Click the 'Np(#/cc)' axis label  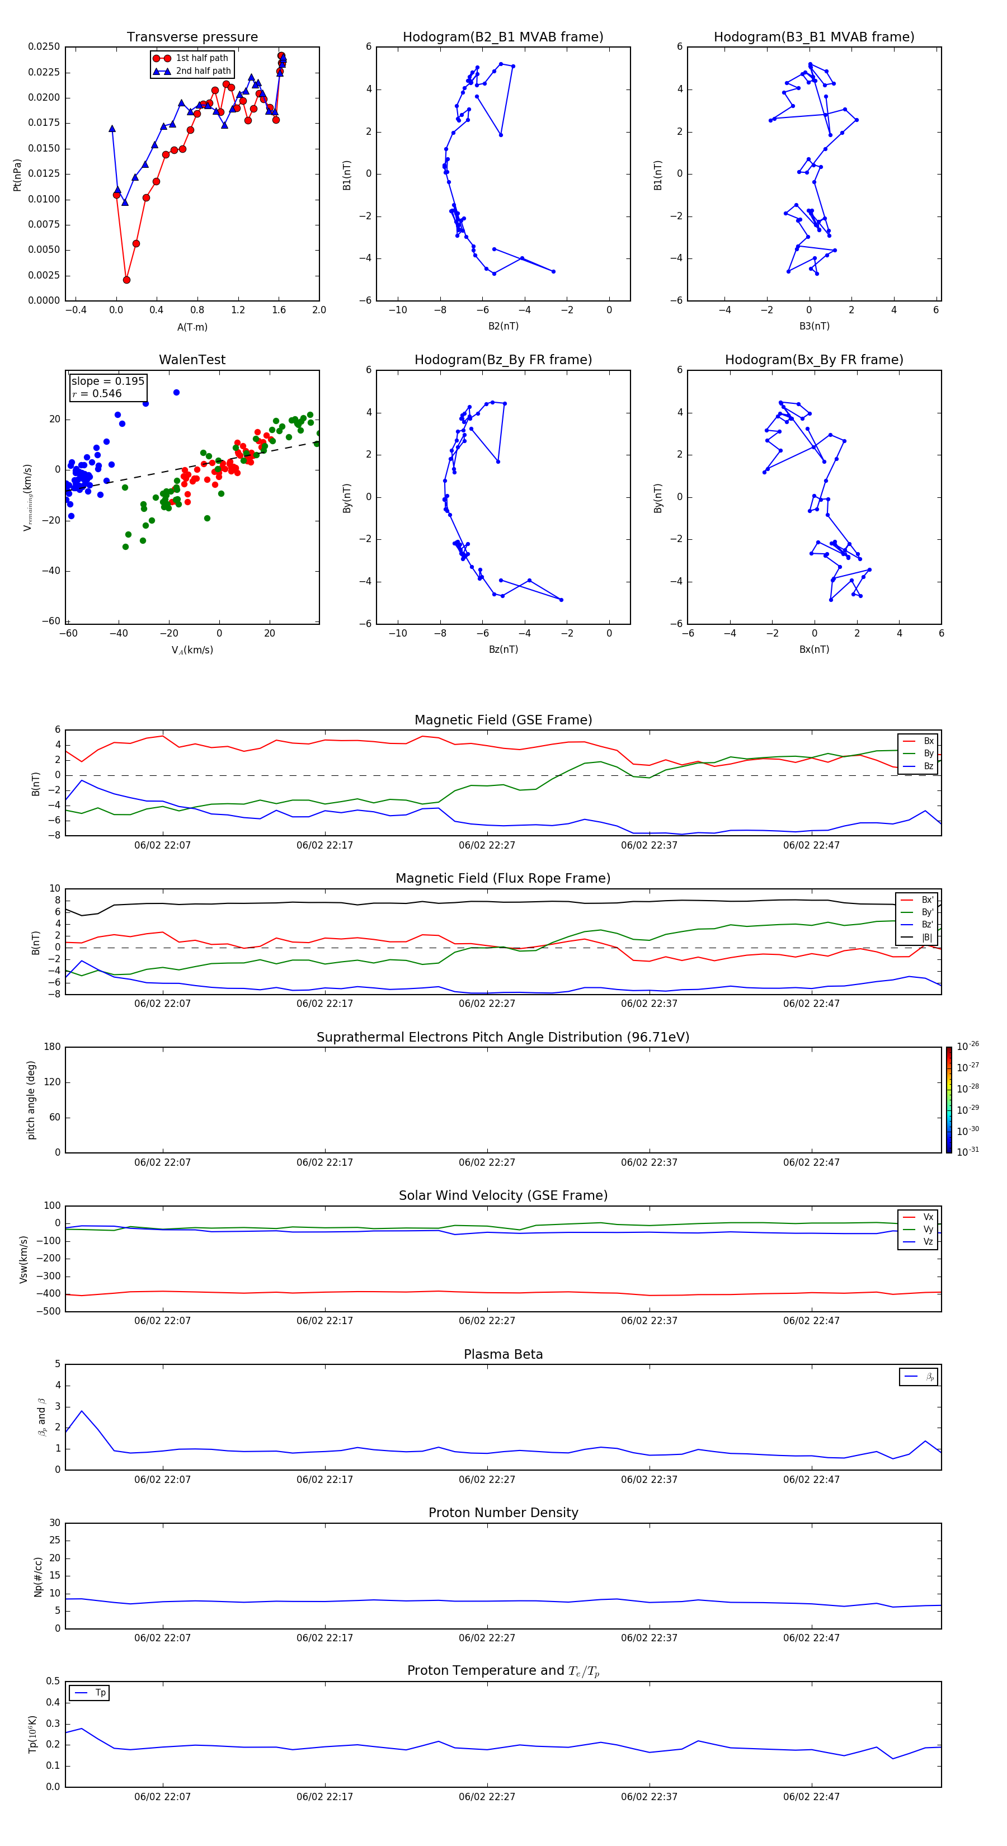point(38,1576)
